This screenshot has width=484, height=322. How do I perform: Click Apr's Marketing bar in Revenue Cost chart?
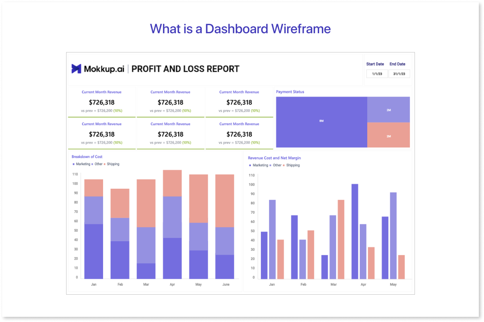coord(355,232)
